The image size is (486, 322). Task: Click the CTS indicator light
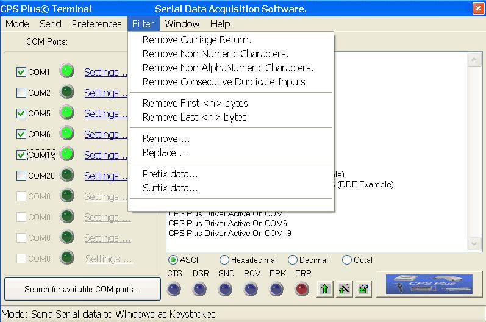click(174, 289)
